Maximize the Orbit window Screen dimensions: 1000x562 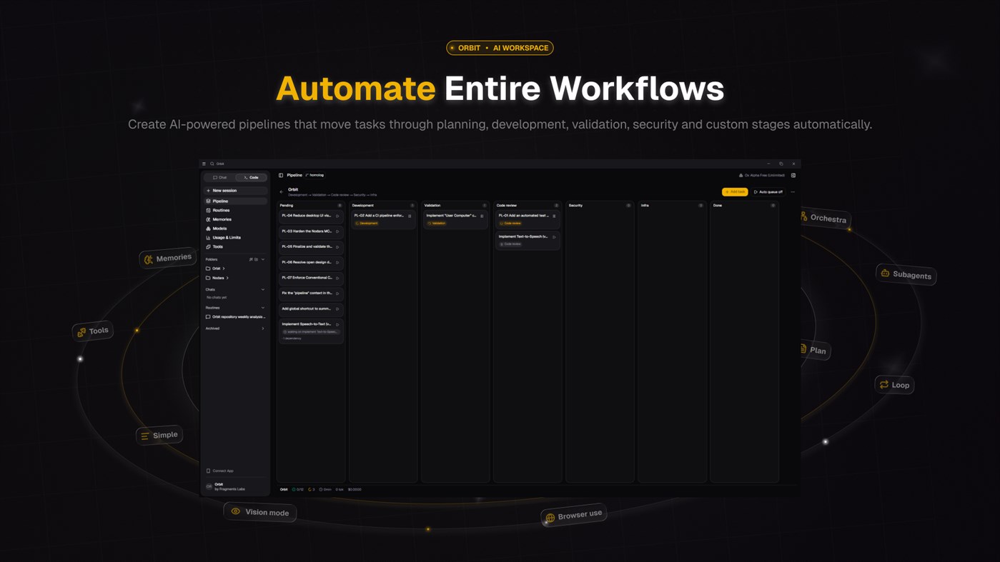point(781,164)
